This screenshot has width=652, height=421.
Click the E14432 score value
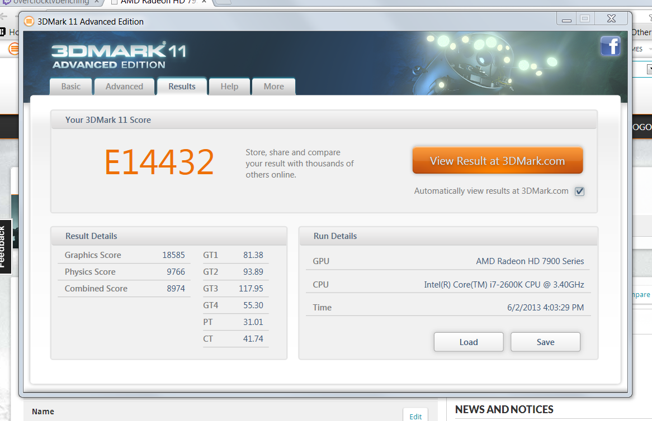tap(159, 162)
